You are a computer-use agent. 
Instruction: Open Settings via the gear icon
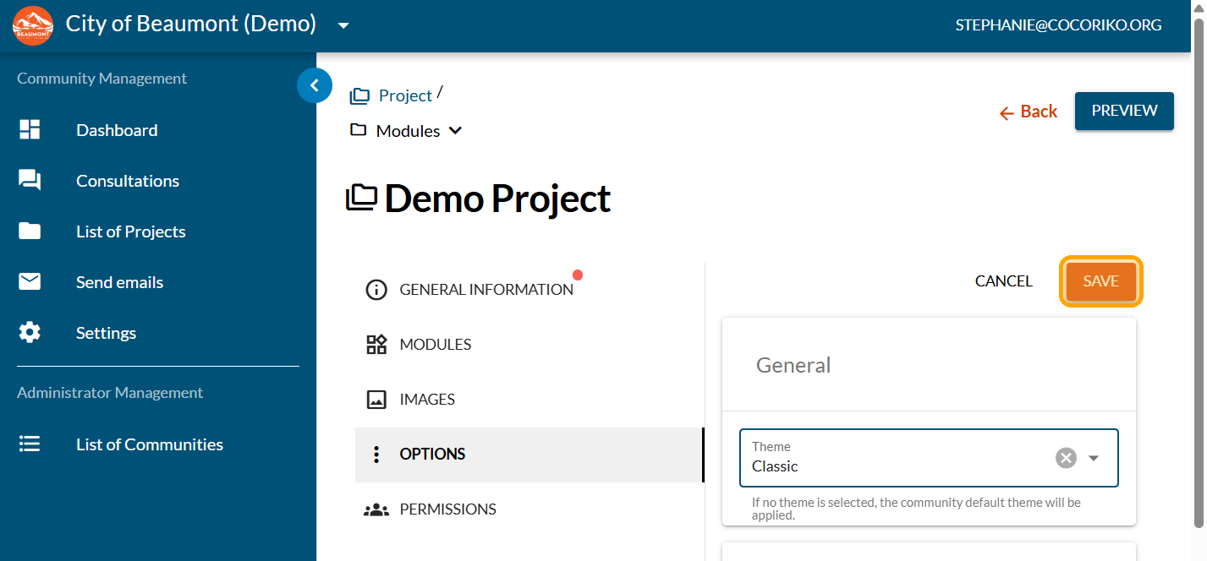[x=30, y=333]
